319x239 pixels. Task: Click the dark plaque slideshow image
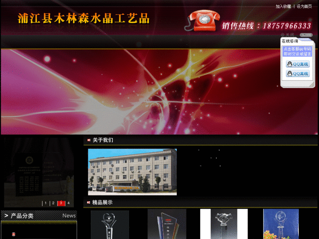(39, 172)
